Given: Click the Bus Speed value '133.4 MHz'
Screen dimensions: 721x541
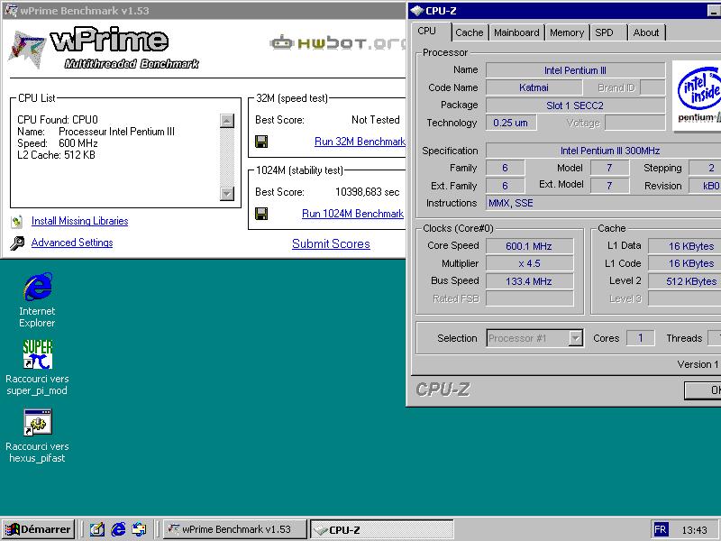Looking at the screenshot, I should pyautogui.click(x=529, y=281).
